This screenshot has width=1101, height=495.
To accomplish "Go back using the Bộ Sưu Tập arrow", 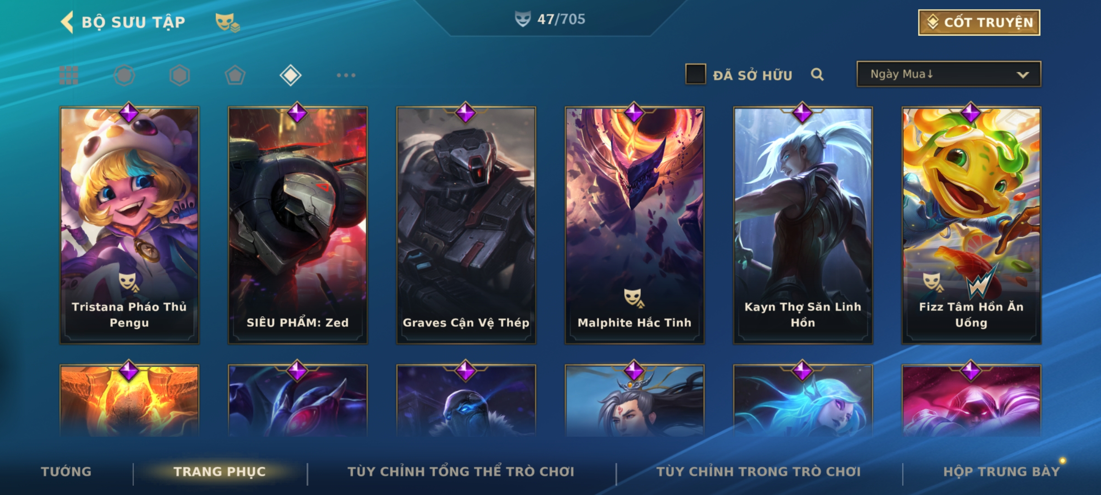I will pyautogui.click(x=67, y=22).
